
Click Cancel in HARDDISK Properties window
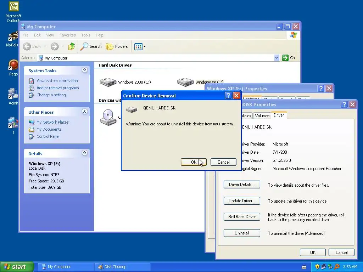[x=341, y=252]
